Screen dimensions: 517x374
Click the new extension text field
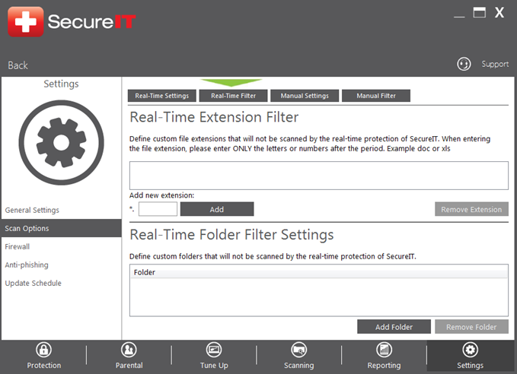[x=158, y=209]
